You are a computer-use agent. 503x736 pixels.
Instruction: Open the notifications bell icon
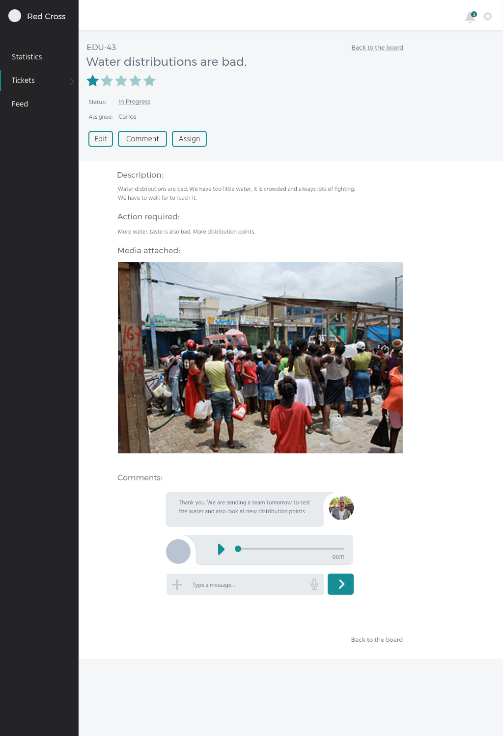pos(471,17)
